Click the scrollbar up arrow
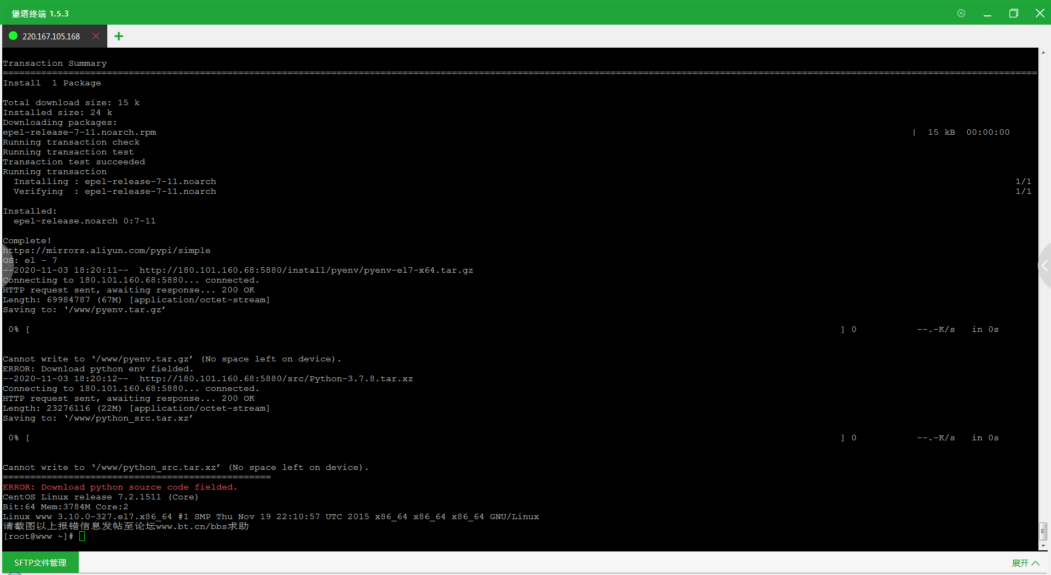This screenshot has width=1051, height=575. (1043, 53)
